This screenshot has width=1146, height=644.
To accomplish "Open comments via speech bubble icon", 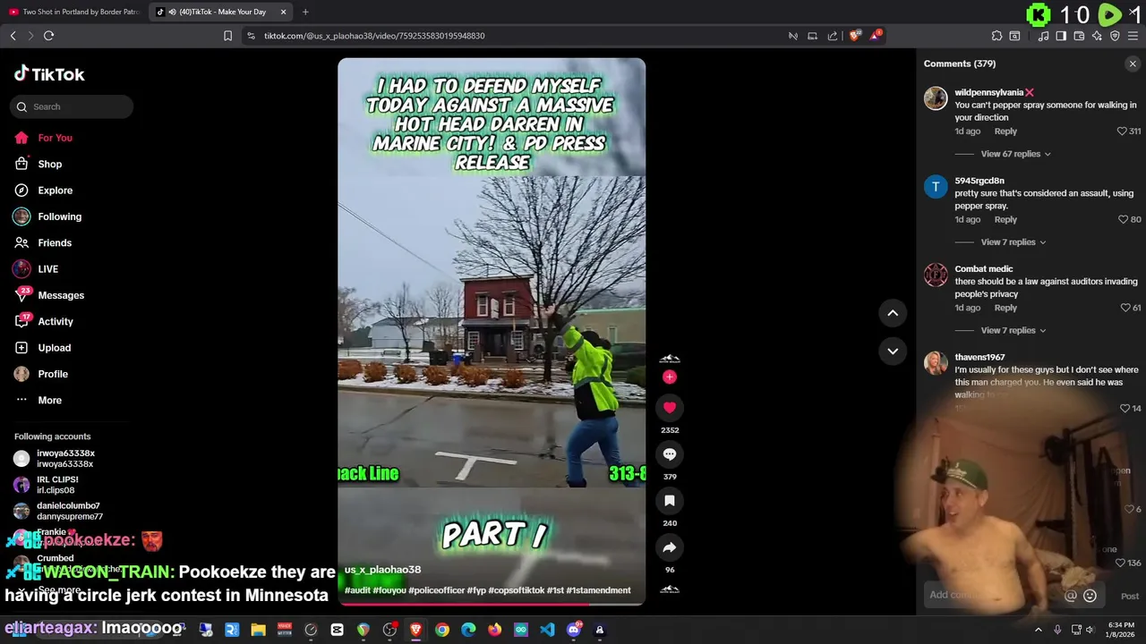I will pos(669,454).
